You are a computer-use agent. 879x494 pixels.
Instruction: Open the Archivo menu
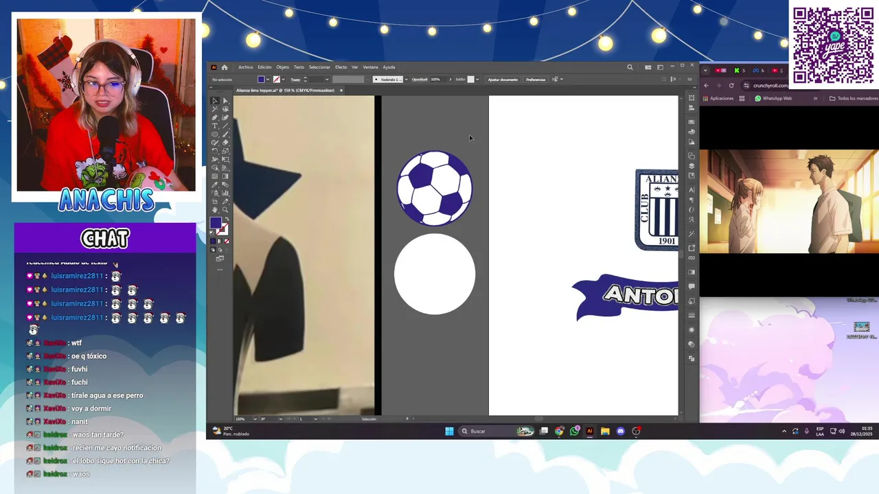coord(245,67)
